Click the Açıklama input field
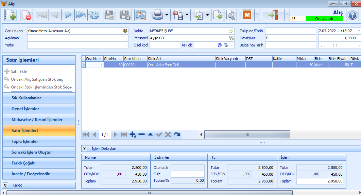The height and width of the screenshot is (195, 361). pyautogui.click(x=78, y=38)
